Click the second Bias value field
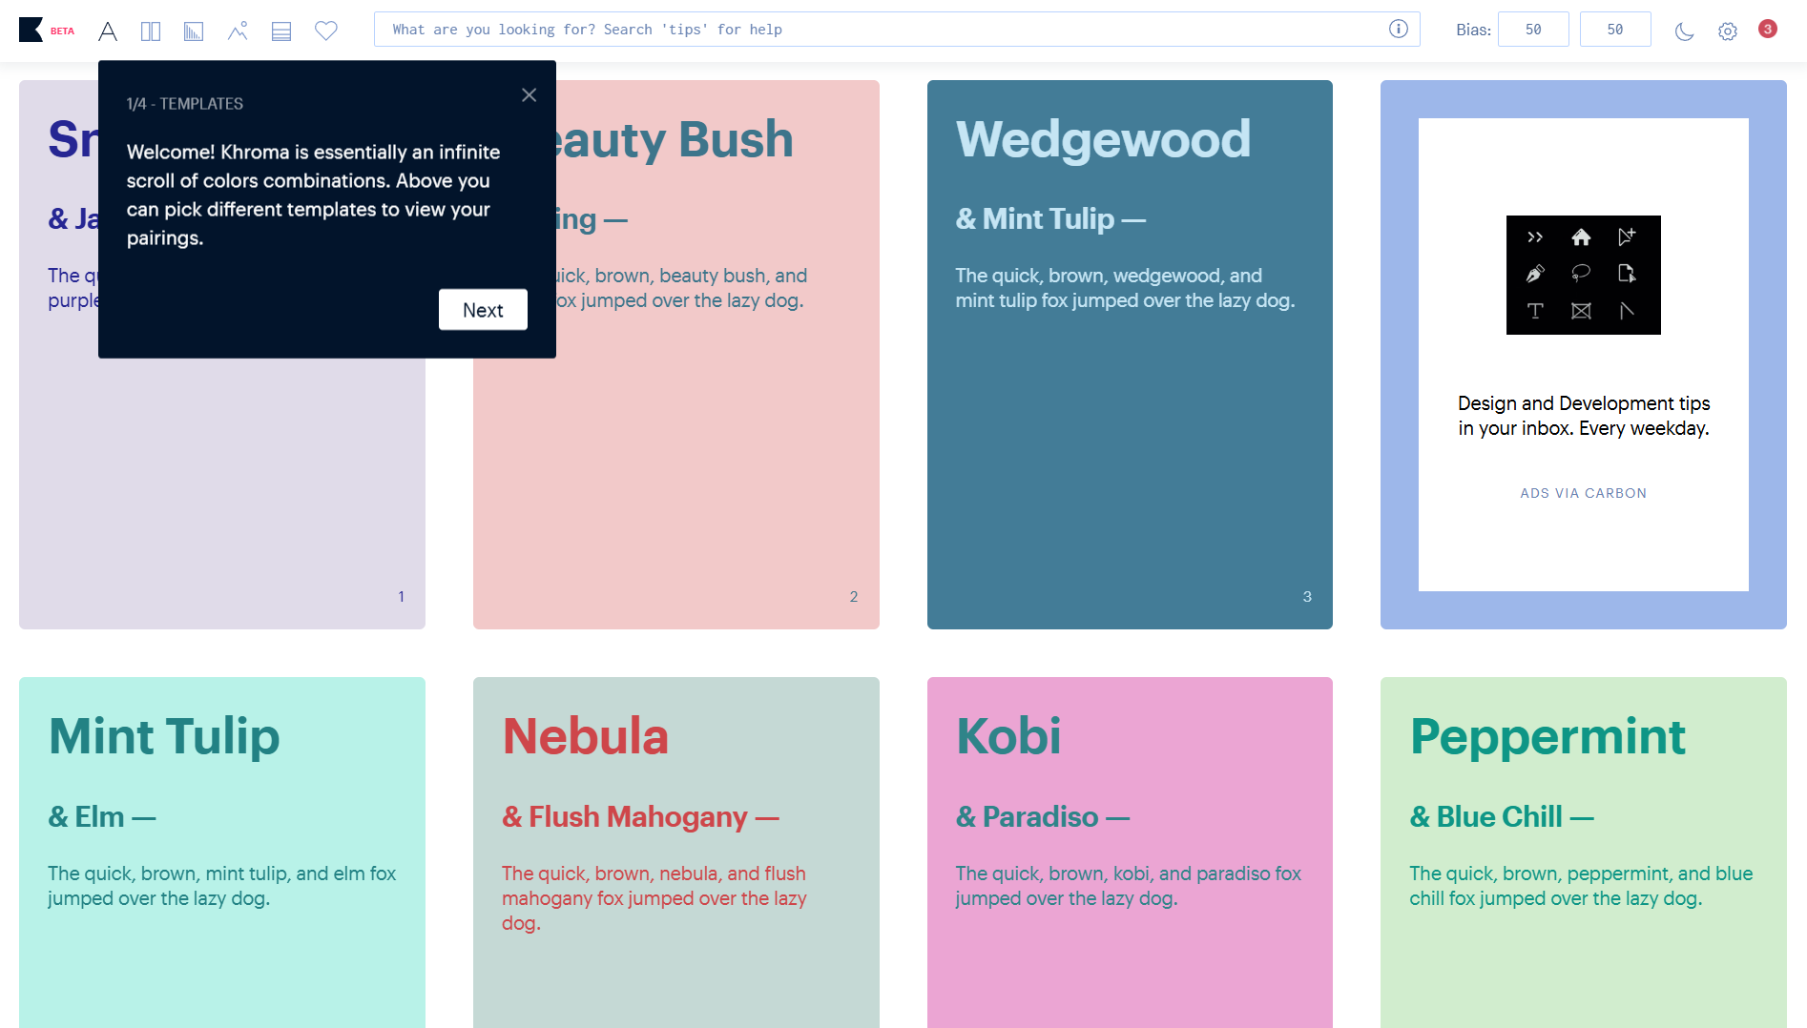The width and height of the screenshot is (1807, 1028). 1615,30
